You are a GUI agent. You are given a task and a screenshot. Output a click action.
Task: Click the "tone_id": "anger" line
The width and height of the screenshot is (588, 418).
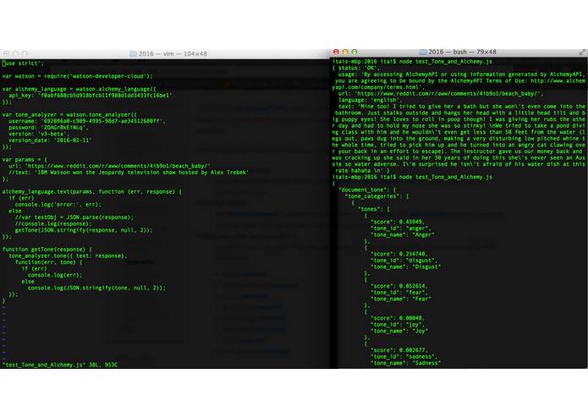pos(401,228)
